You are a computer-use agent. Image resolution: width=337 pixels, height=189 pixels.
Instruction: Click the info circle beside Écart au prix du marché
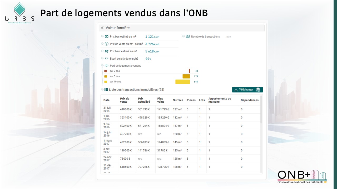(x=102, y=58)
